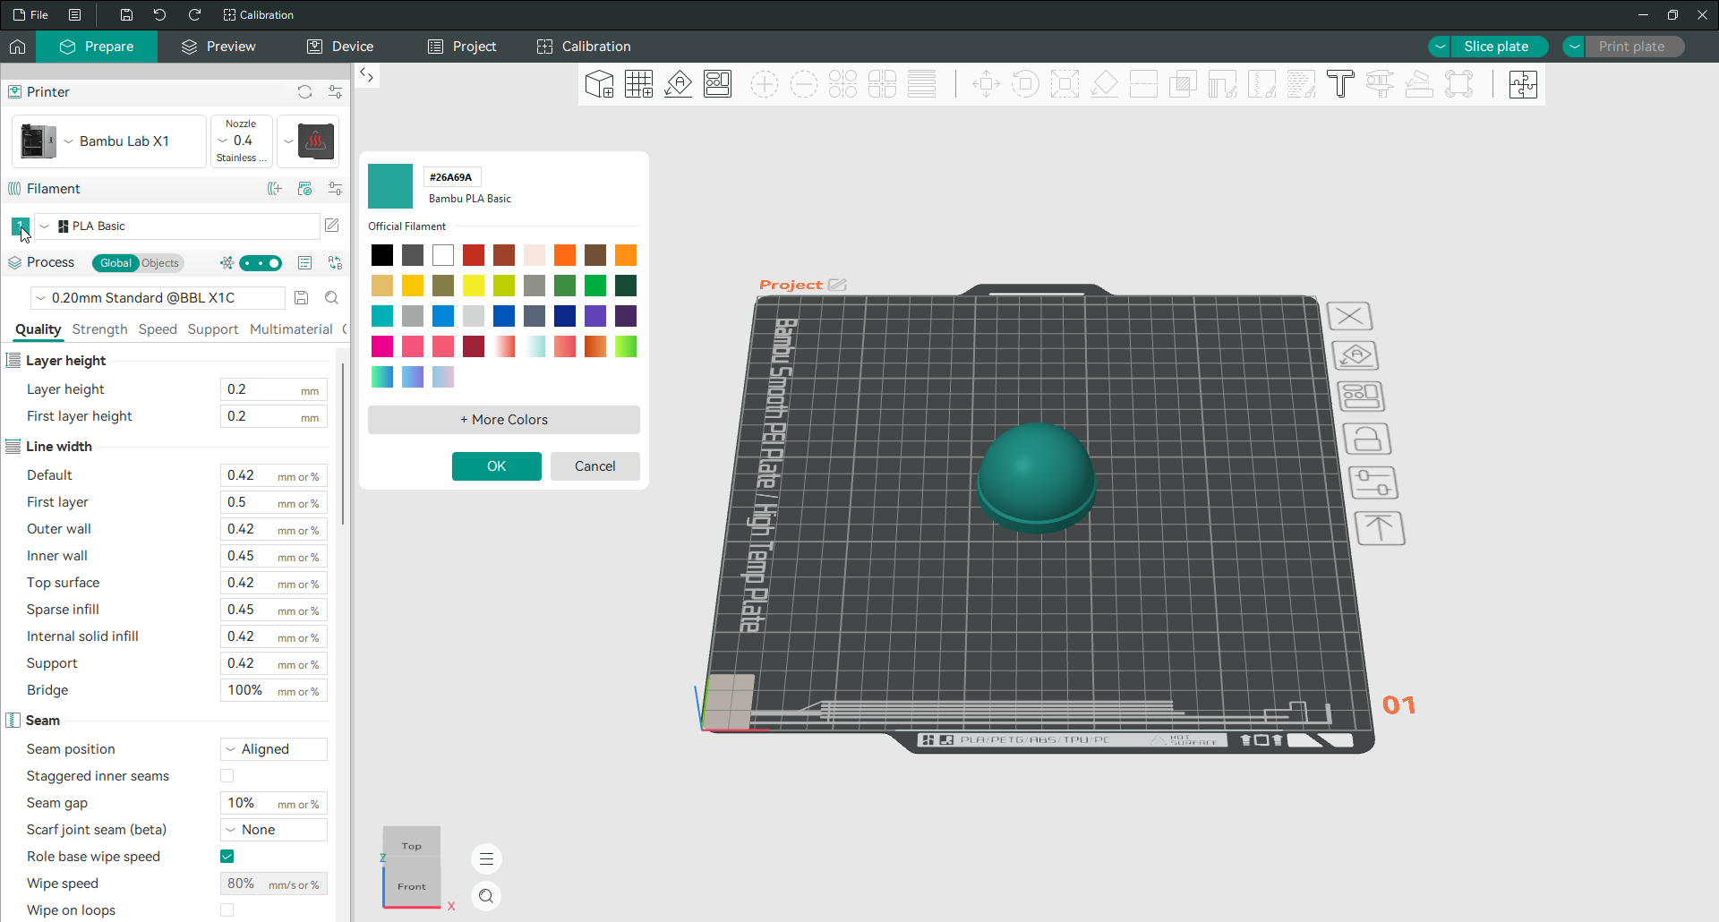Open Seam position Aligned dropdown
This screenshot has width=1719, height=922.
point(274,749)
